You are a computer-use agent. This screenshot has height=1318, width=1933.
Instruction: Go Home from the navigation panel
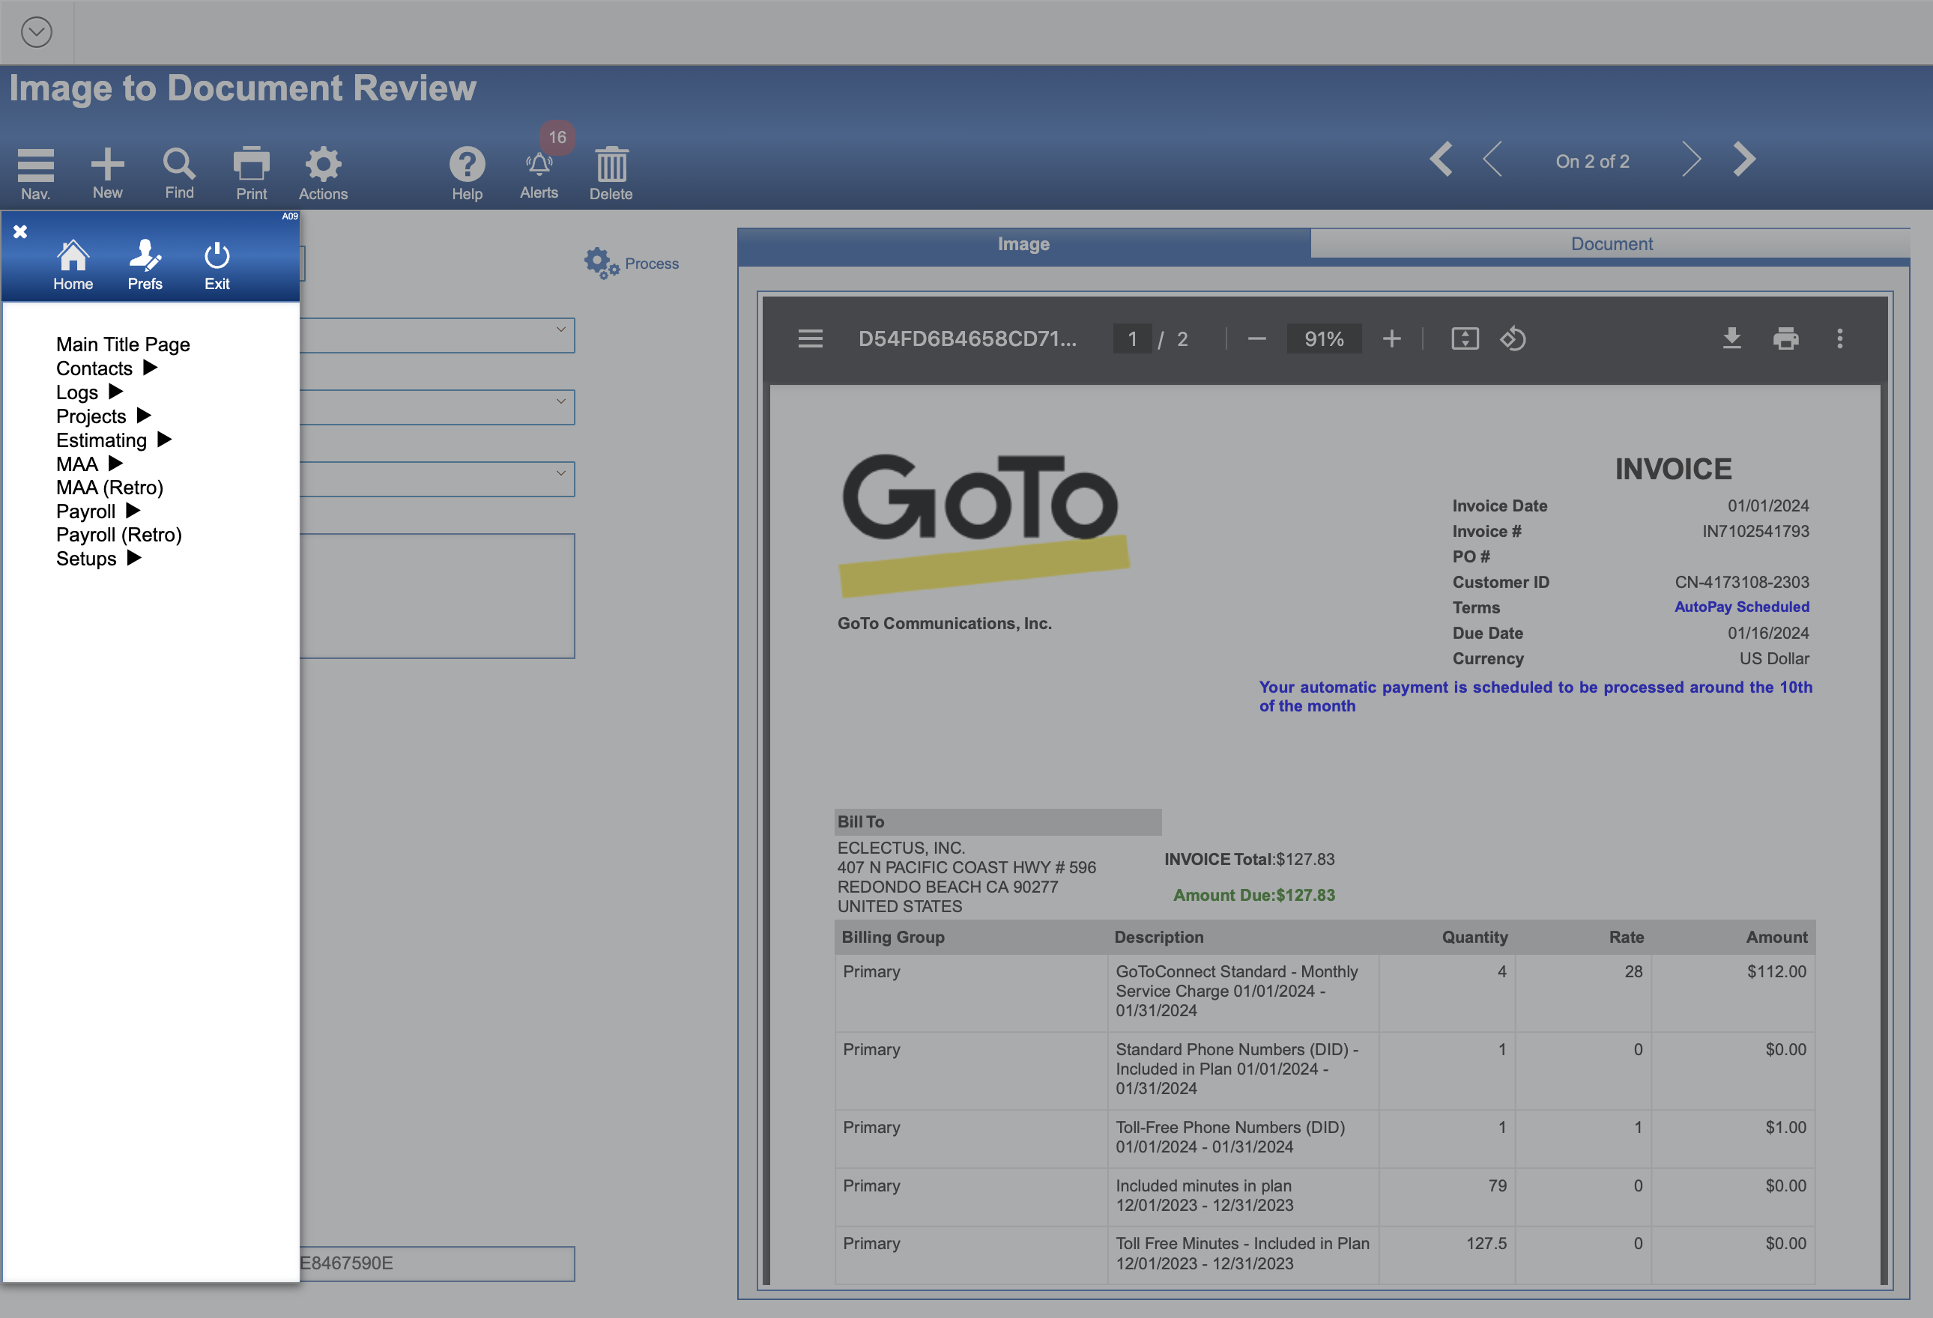[x=73, y=264]
